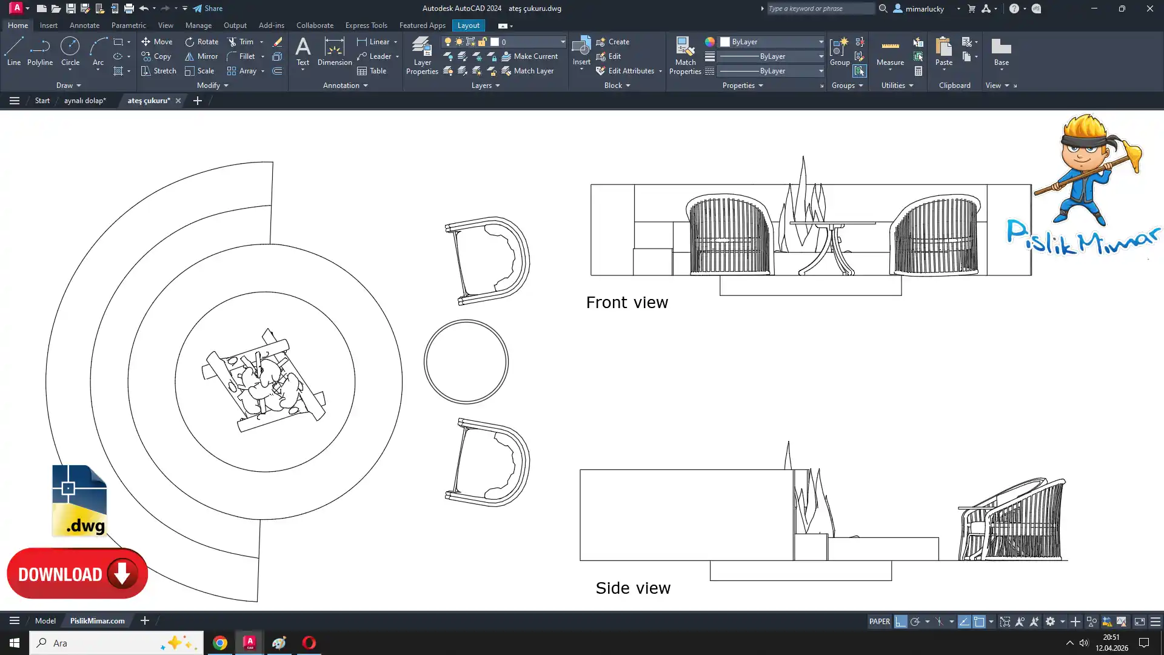Toggle Ortho mode in status bar
Screen dimensions: 1164x655
coord(900,622)
